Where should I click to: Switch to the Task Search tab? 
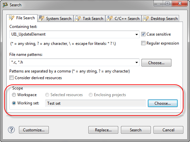pyautogui.click(x=89, y=18)
